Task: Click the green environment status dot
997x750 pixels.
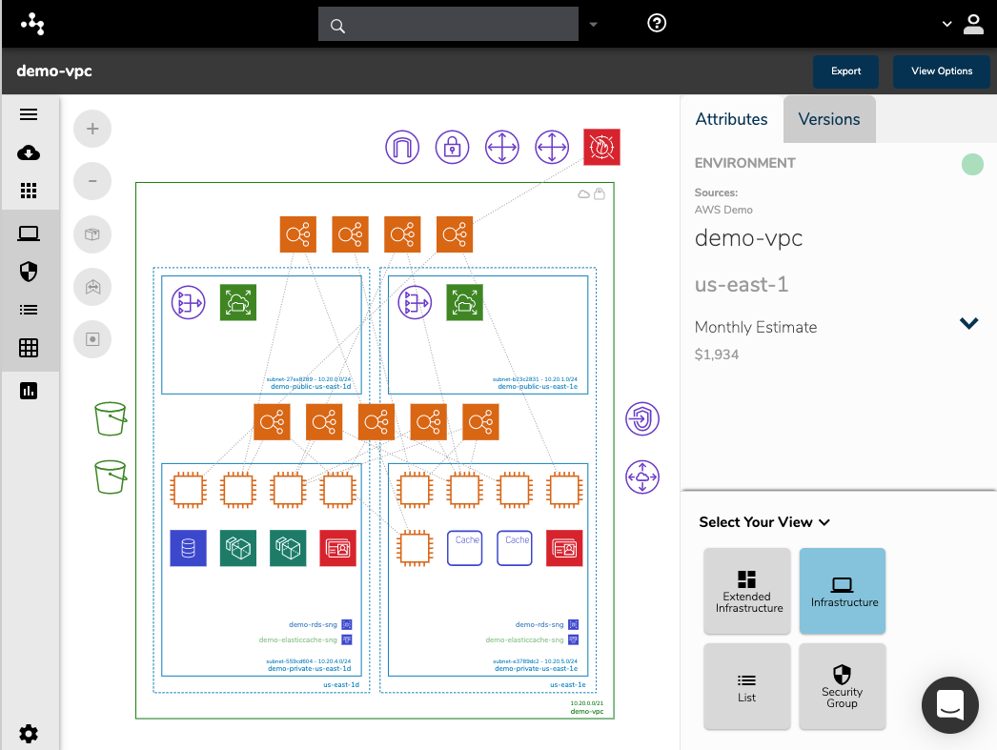Action: 972,164
